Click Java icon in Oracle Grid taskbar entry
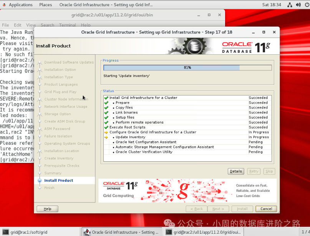The image size is (310, 236). (x=87, y=232)
